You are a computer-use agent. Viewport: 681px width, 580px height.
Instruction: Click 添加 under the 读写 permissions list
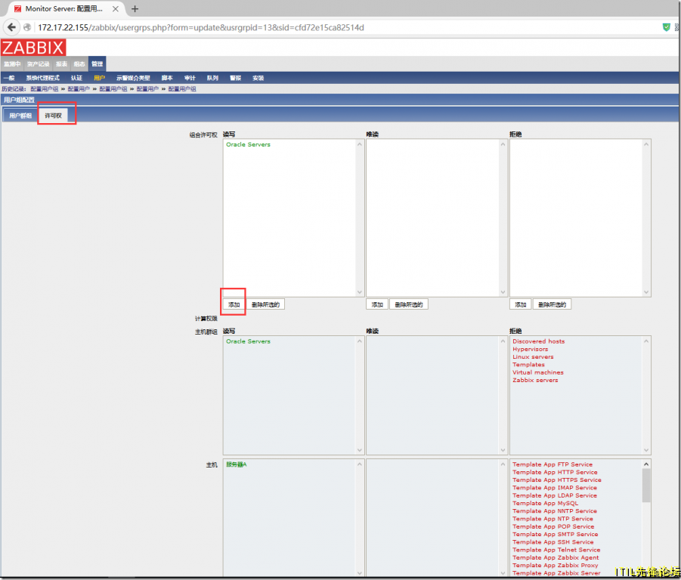234,304
